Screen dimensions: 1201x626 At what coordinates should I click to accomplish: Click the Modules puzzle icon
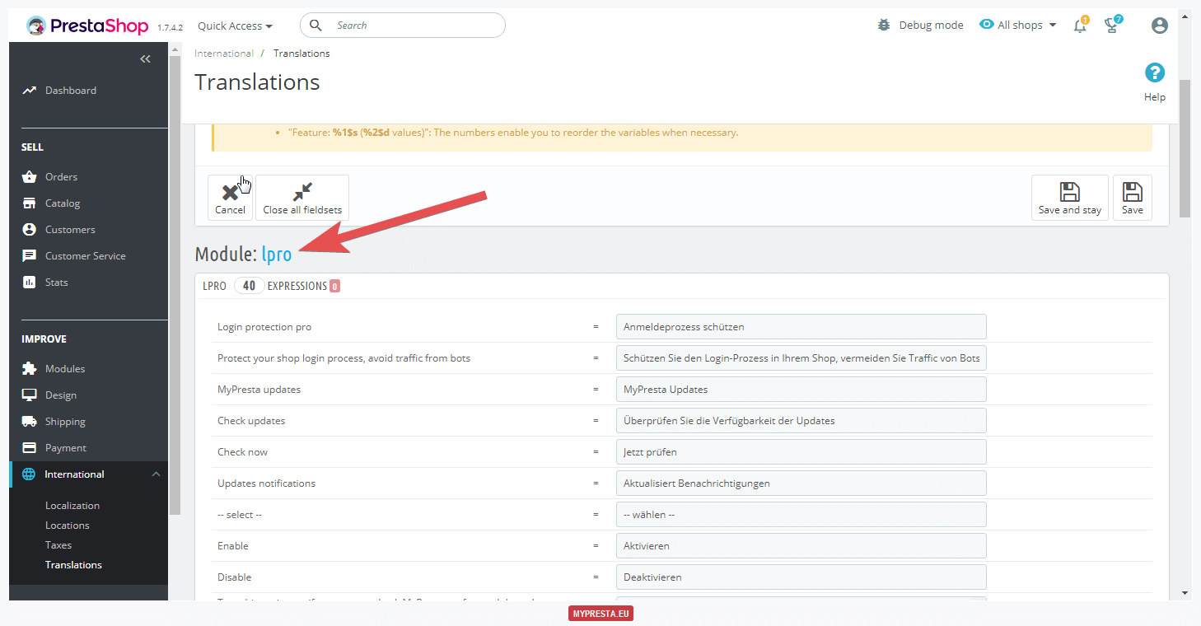[30, 369]
